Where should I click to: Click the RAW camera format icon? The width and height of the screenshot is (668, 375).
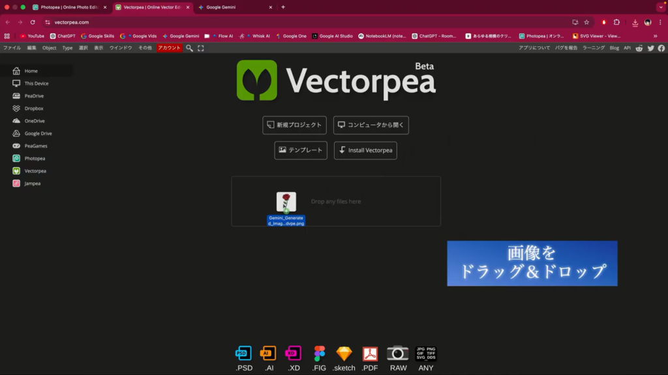click(398, 354)
